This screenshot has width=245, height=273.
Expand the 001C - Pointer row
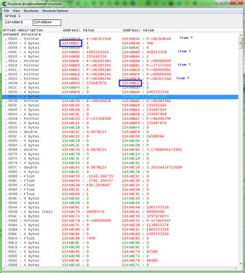coord(6,70)
